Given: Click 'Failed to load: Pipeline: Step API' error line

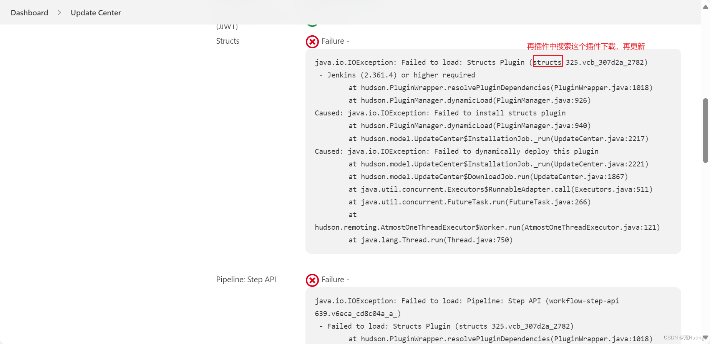Looking at the screenshot, I should (467, 301).
